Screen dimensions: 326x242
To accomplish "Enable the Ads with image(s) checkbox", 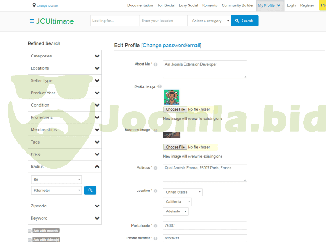I will (x=30, y=231).
